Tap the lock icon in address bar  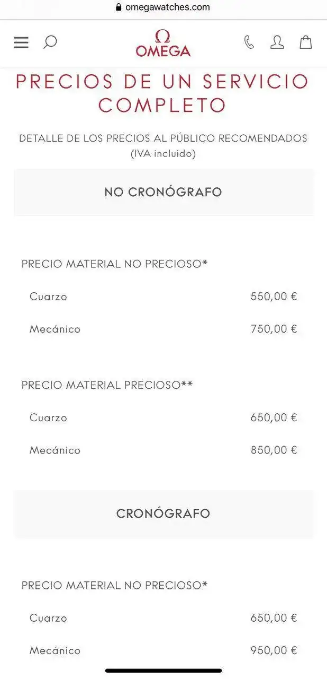click(x=119, y=7)
